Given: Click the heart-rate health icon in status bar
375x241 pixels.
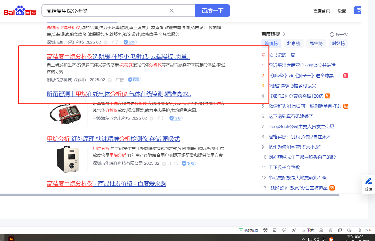Looking at the screenshot, I should pyautogui.click(x=284, y=230).
